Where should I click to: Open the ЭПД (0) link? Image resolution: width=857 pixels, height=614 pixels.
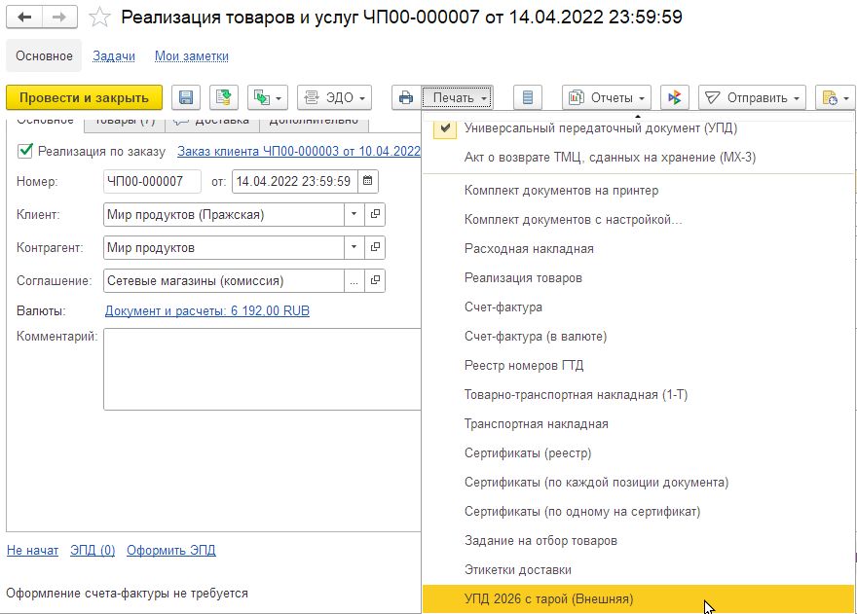coord(93,550)
